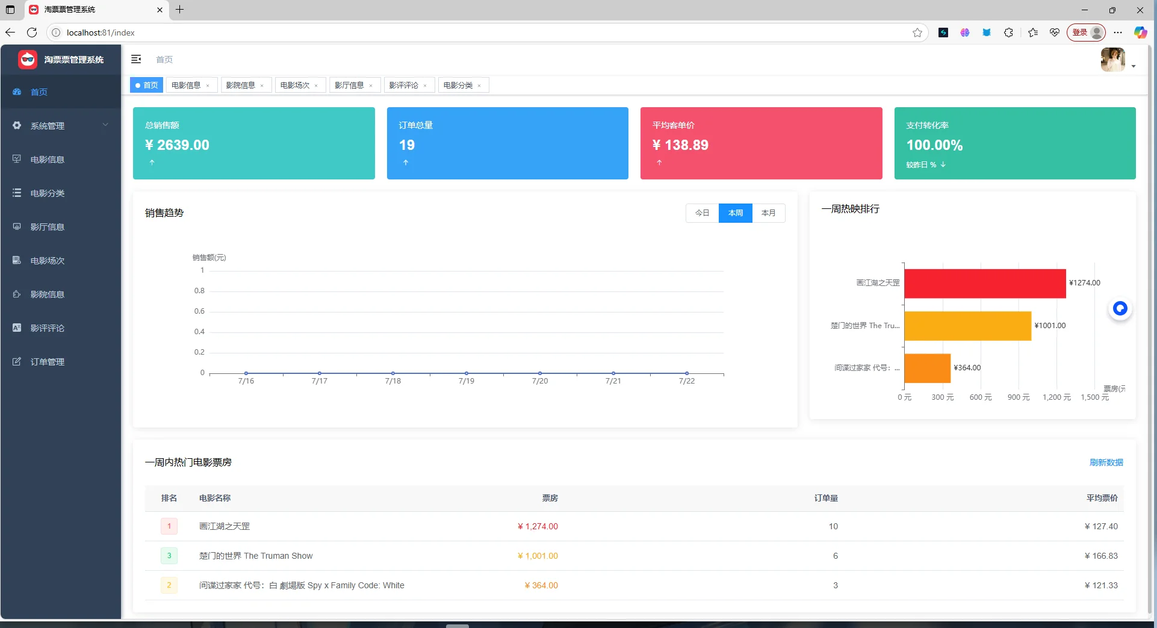Click the red 画江湖之天罡 chart bar
Viewport: 1157px width, 628px height.
(x=985, y=284)
